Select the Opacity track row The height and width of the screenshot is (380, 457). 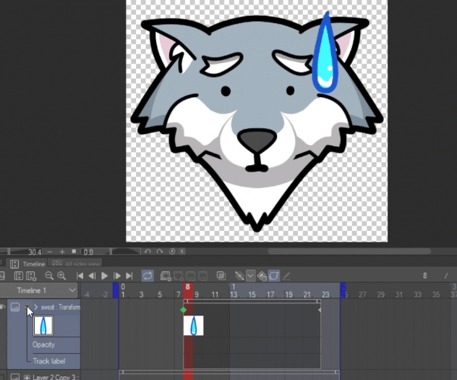tap(45, 345)
